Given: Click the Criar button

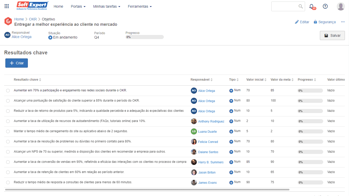Looking at the screenshot, I should click(17, 63).
